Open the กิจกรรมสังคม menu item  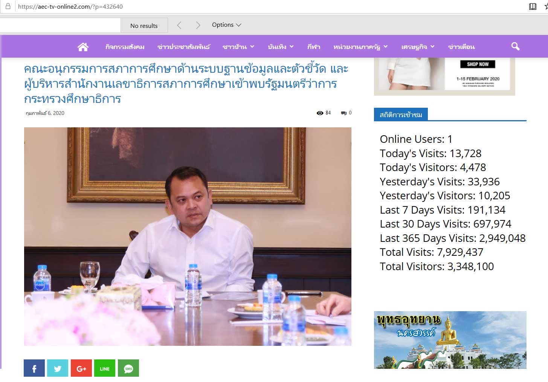tap(125, 47)
